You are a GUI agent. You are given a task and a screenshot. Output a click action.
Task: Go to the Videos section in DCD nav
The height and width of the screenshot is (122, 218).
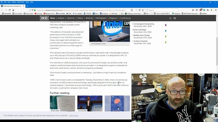[80, 18]
